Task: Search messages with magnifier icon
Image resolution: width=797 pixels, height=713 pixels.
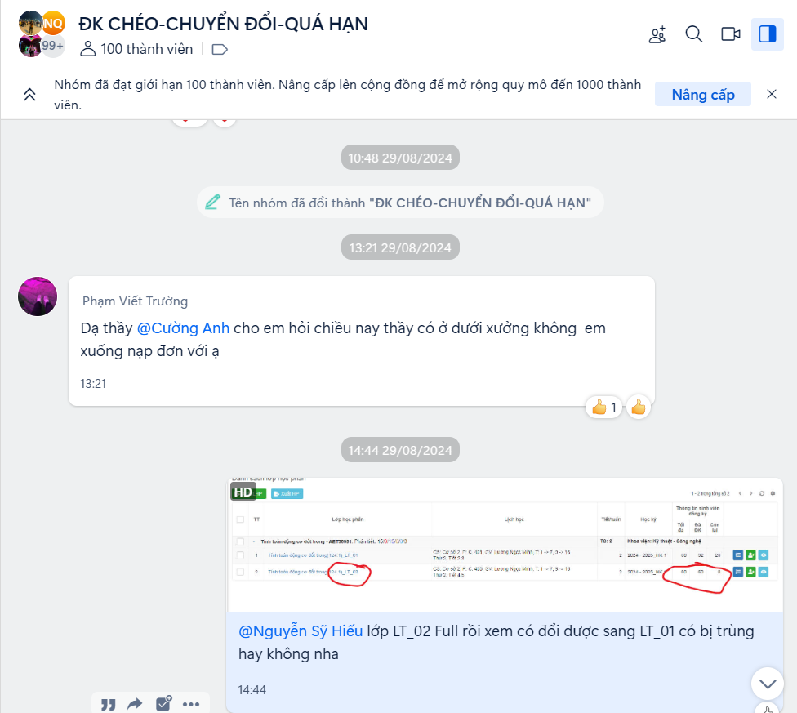Action: coord(694,34)
